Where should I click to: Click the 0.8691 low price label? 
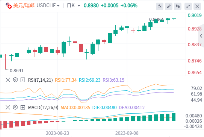click(x=17, y=71)
